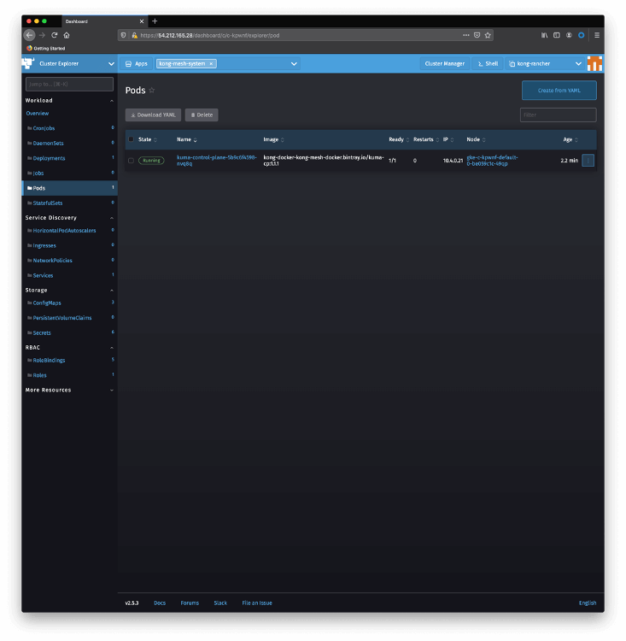Screen dimensions: 626x641
Task: Click the Filter input field
Action: click(x=558, y=115)
